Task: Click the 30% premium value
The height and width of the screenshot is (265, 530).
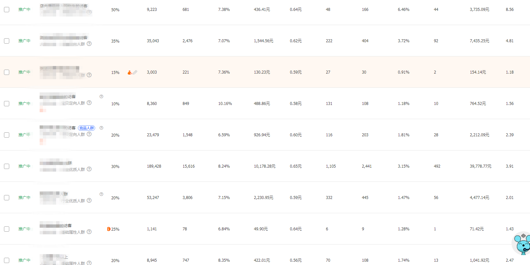Action: point(115,167)
